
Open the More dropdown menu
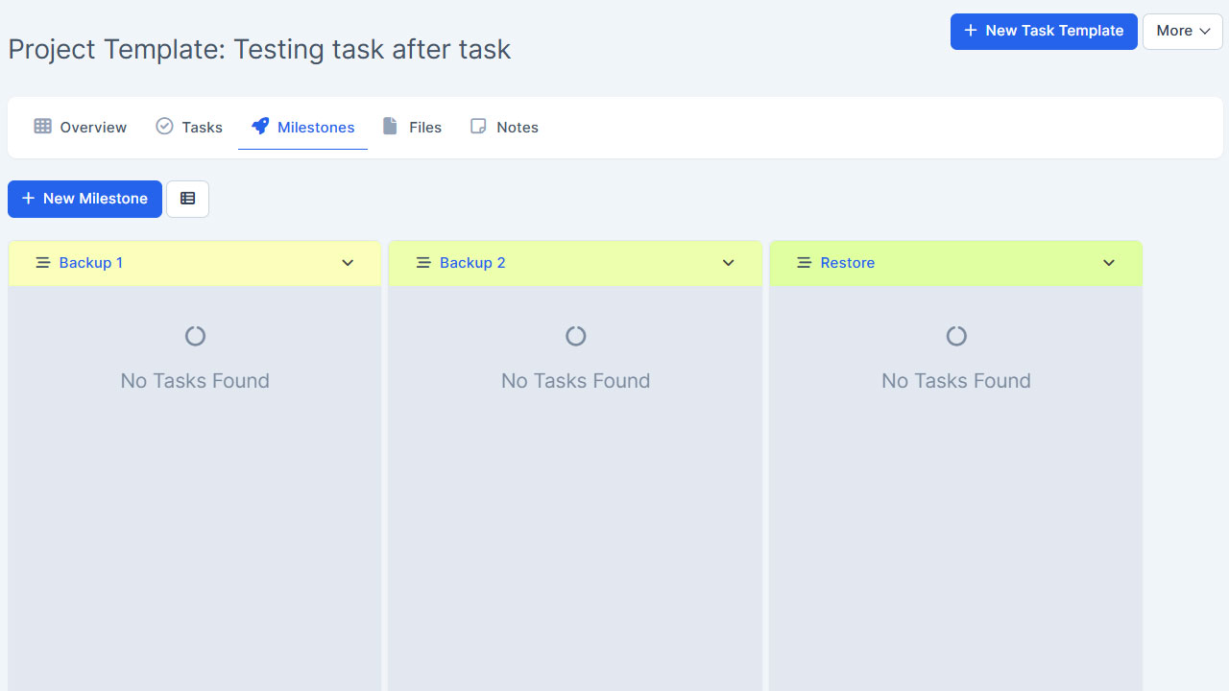[1182, 31]
